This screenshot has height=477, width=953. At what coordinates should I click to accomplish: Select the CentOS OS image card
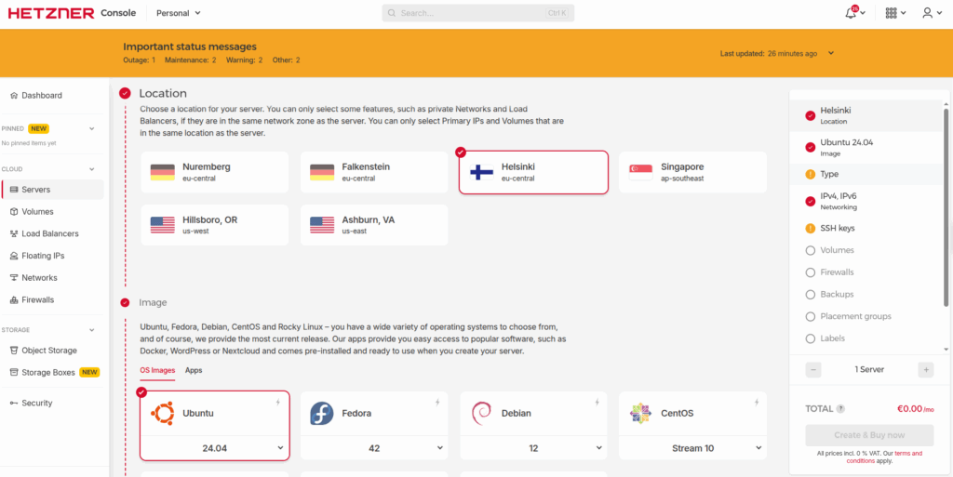point(692,426)
